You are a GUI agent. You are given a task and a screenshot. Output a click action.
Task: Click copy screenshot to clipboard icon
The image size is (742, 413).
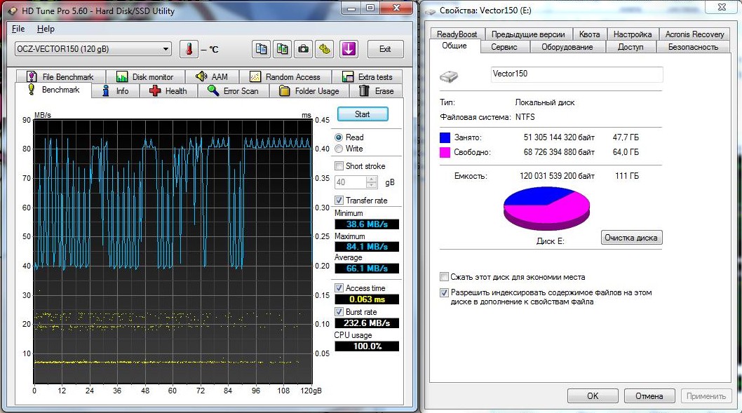coord(283,49)
